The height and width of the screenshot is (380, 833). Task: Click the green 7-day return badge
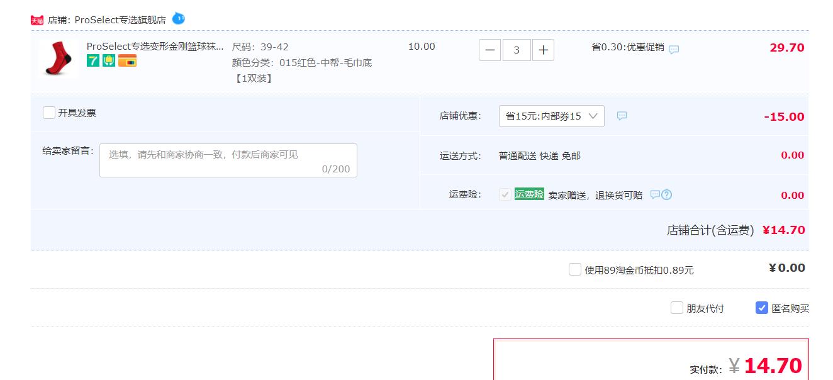93,61
